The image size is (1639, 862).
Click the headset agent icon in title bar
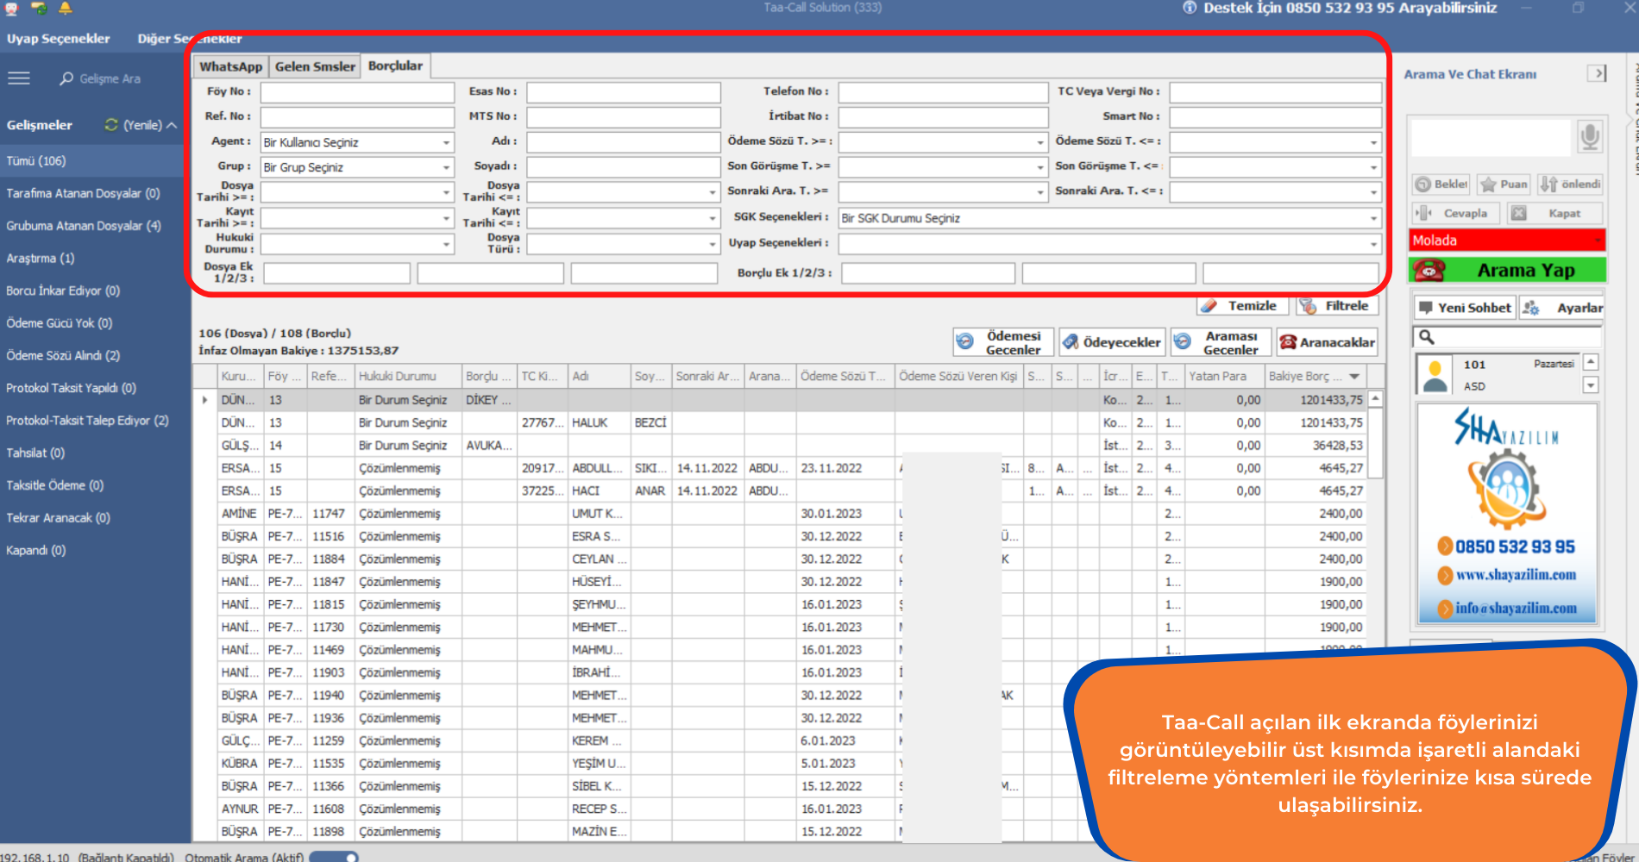click(x=11, y=9)
